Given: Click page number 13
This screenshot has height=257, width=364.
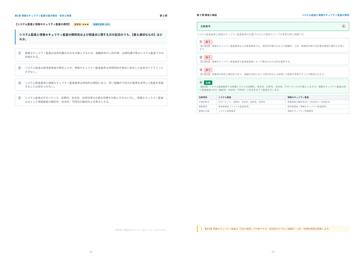Looking at the screenshot, I should coord(273,252).
